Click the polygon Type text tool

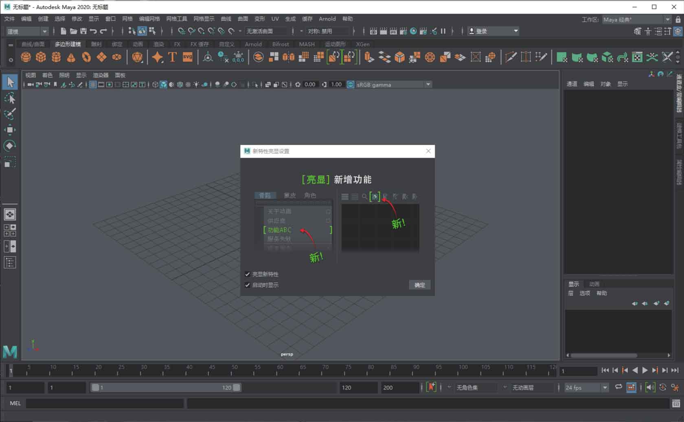click(x=172, y=57)
